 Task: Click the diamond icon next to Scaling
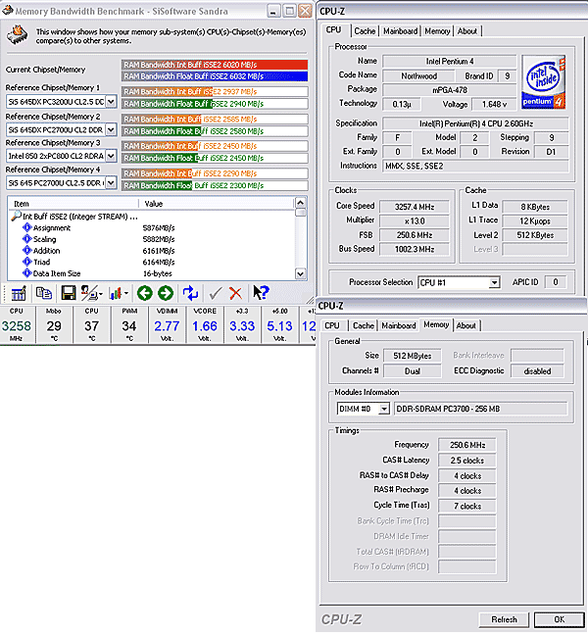click(x=27, y=239)
